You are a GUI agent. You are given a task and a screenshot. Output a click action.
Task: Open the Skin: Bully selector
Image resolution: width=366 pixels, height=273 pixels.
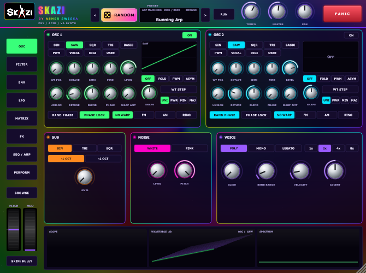pos(22,261)
